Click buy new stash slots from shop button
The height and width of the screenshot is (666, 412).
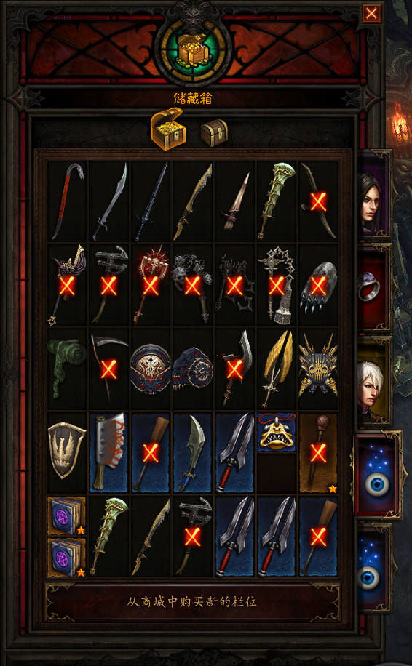coord(192,602)
